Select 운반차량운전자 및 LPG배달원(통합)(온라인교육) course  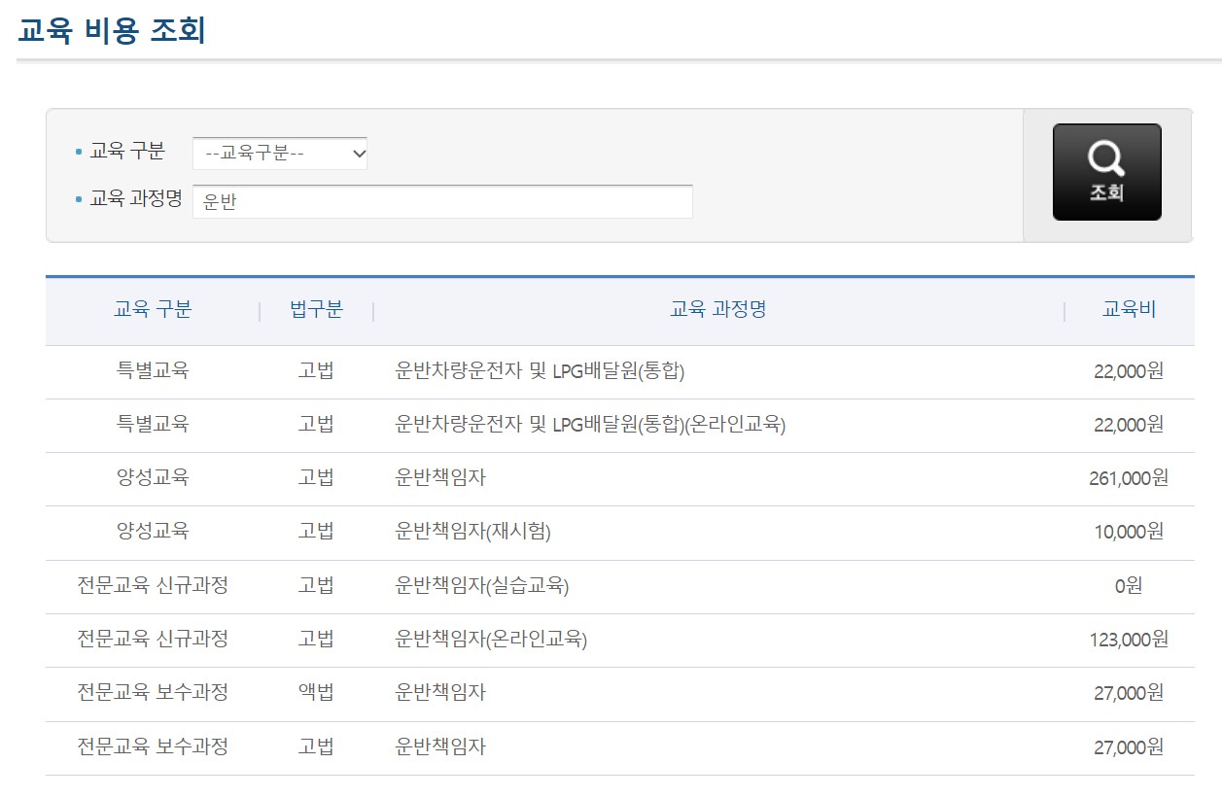(590, 425)
